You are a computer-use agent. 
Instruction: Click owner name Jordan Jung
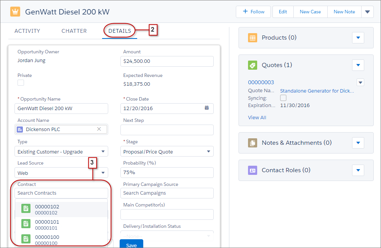tap(31, 61)
